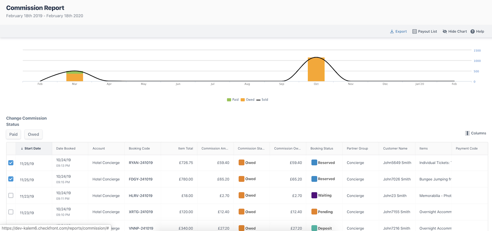Image resolution: width=492 pixels, height=231 pixels.
Task: Click the Pending status icon for XRTG-241019
Action: 314,212
